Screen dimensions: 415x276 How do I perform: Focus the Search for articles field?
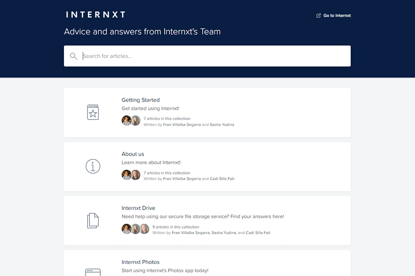(x=207, y=56)
